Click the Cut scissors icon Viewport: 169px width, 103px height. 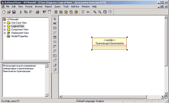coord(21,12)
